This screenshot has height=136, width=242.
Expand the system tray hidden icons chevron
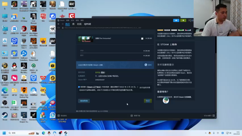(x=206, y=133)
